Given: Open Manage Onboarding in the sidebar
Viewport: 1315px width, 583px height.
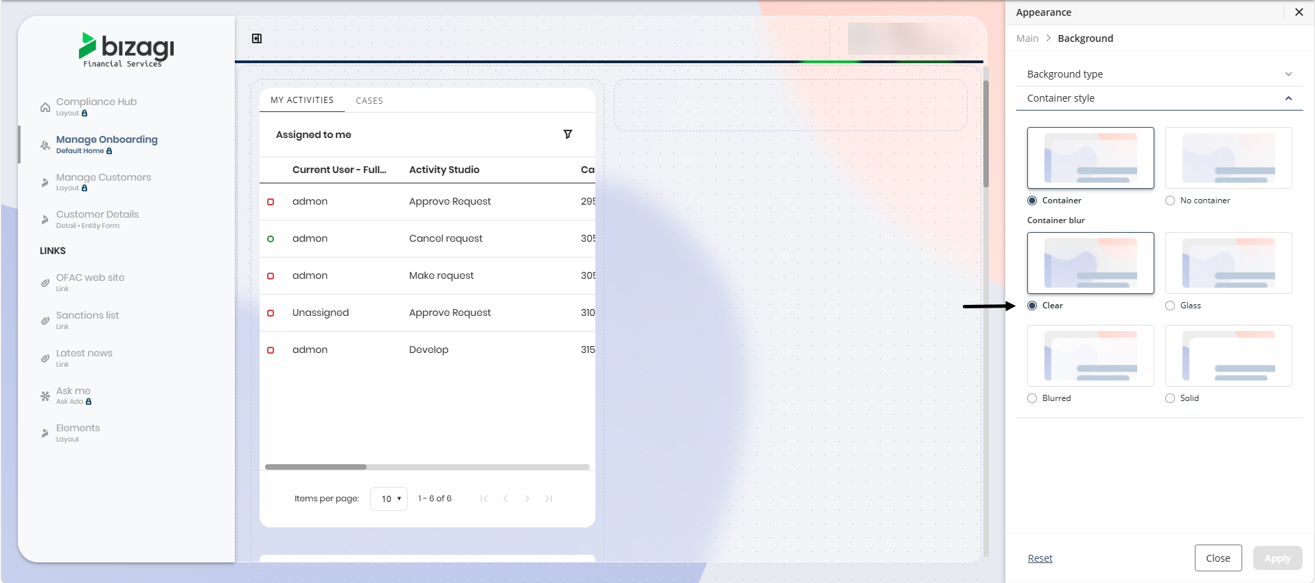Looking at the screenshot, I should [106, 139].
